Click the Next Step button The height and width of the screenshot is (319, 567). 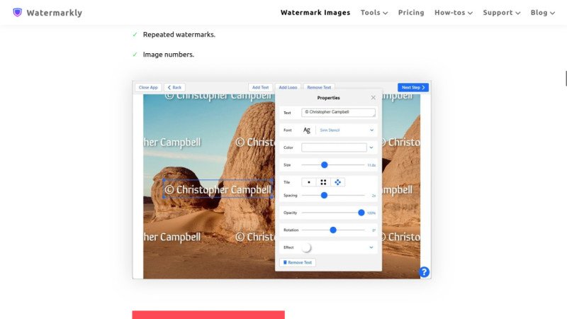[x=413, y=87]
